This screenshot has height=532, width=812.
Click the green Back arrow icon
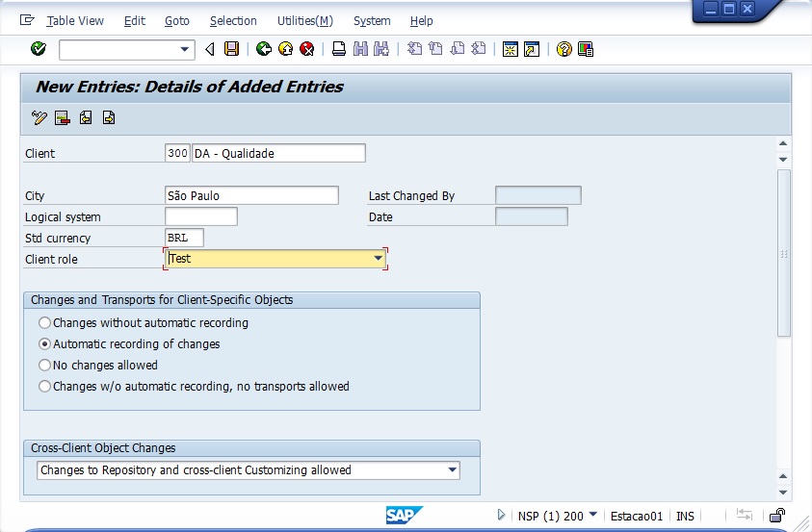263,49
